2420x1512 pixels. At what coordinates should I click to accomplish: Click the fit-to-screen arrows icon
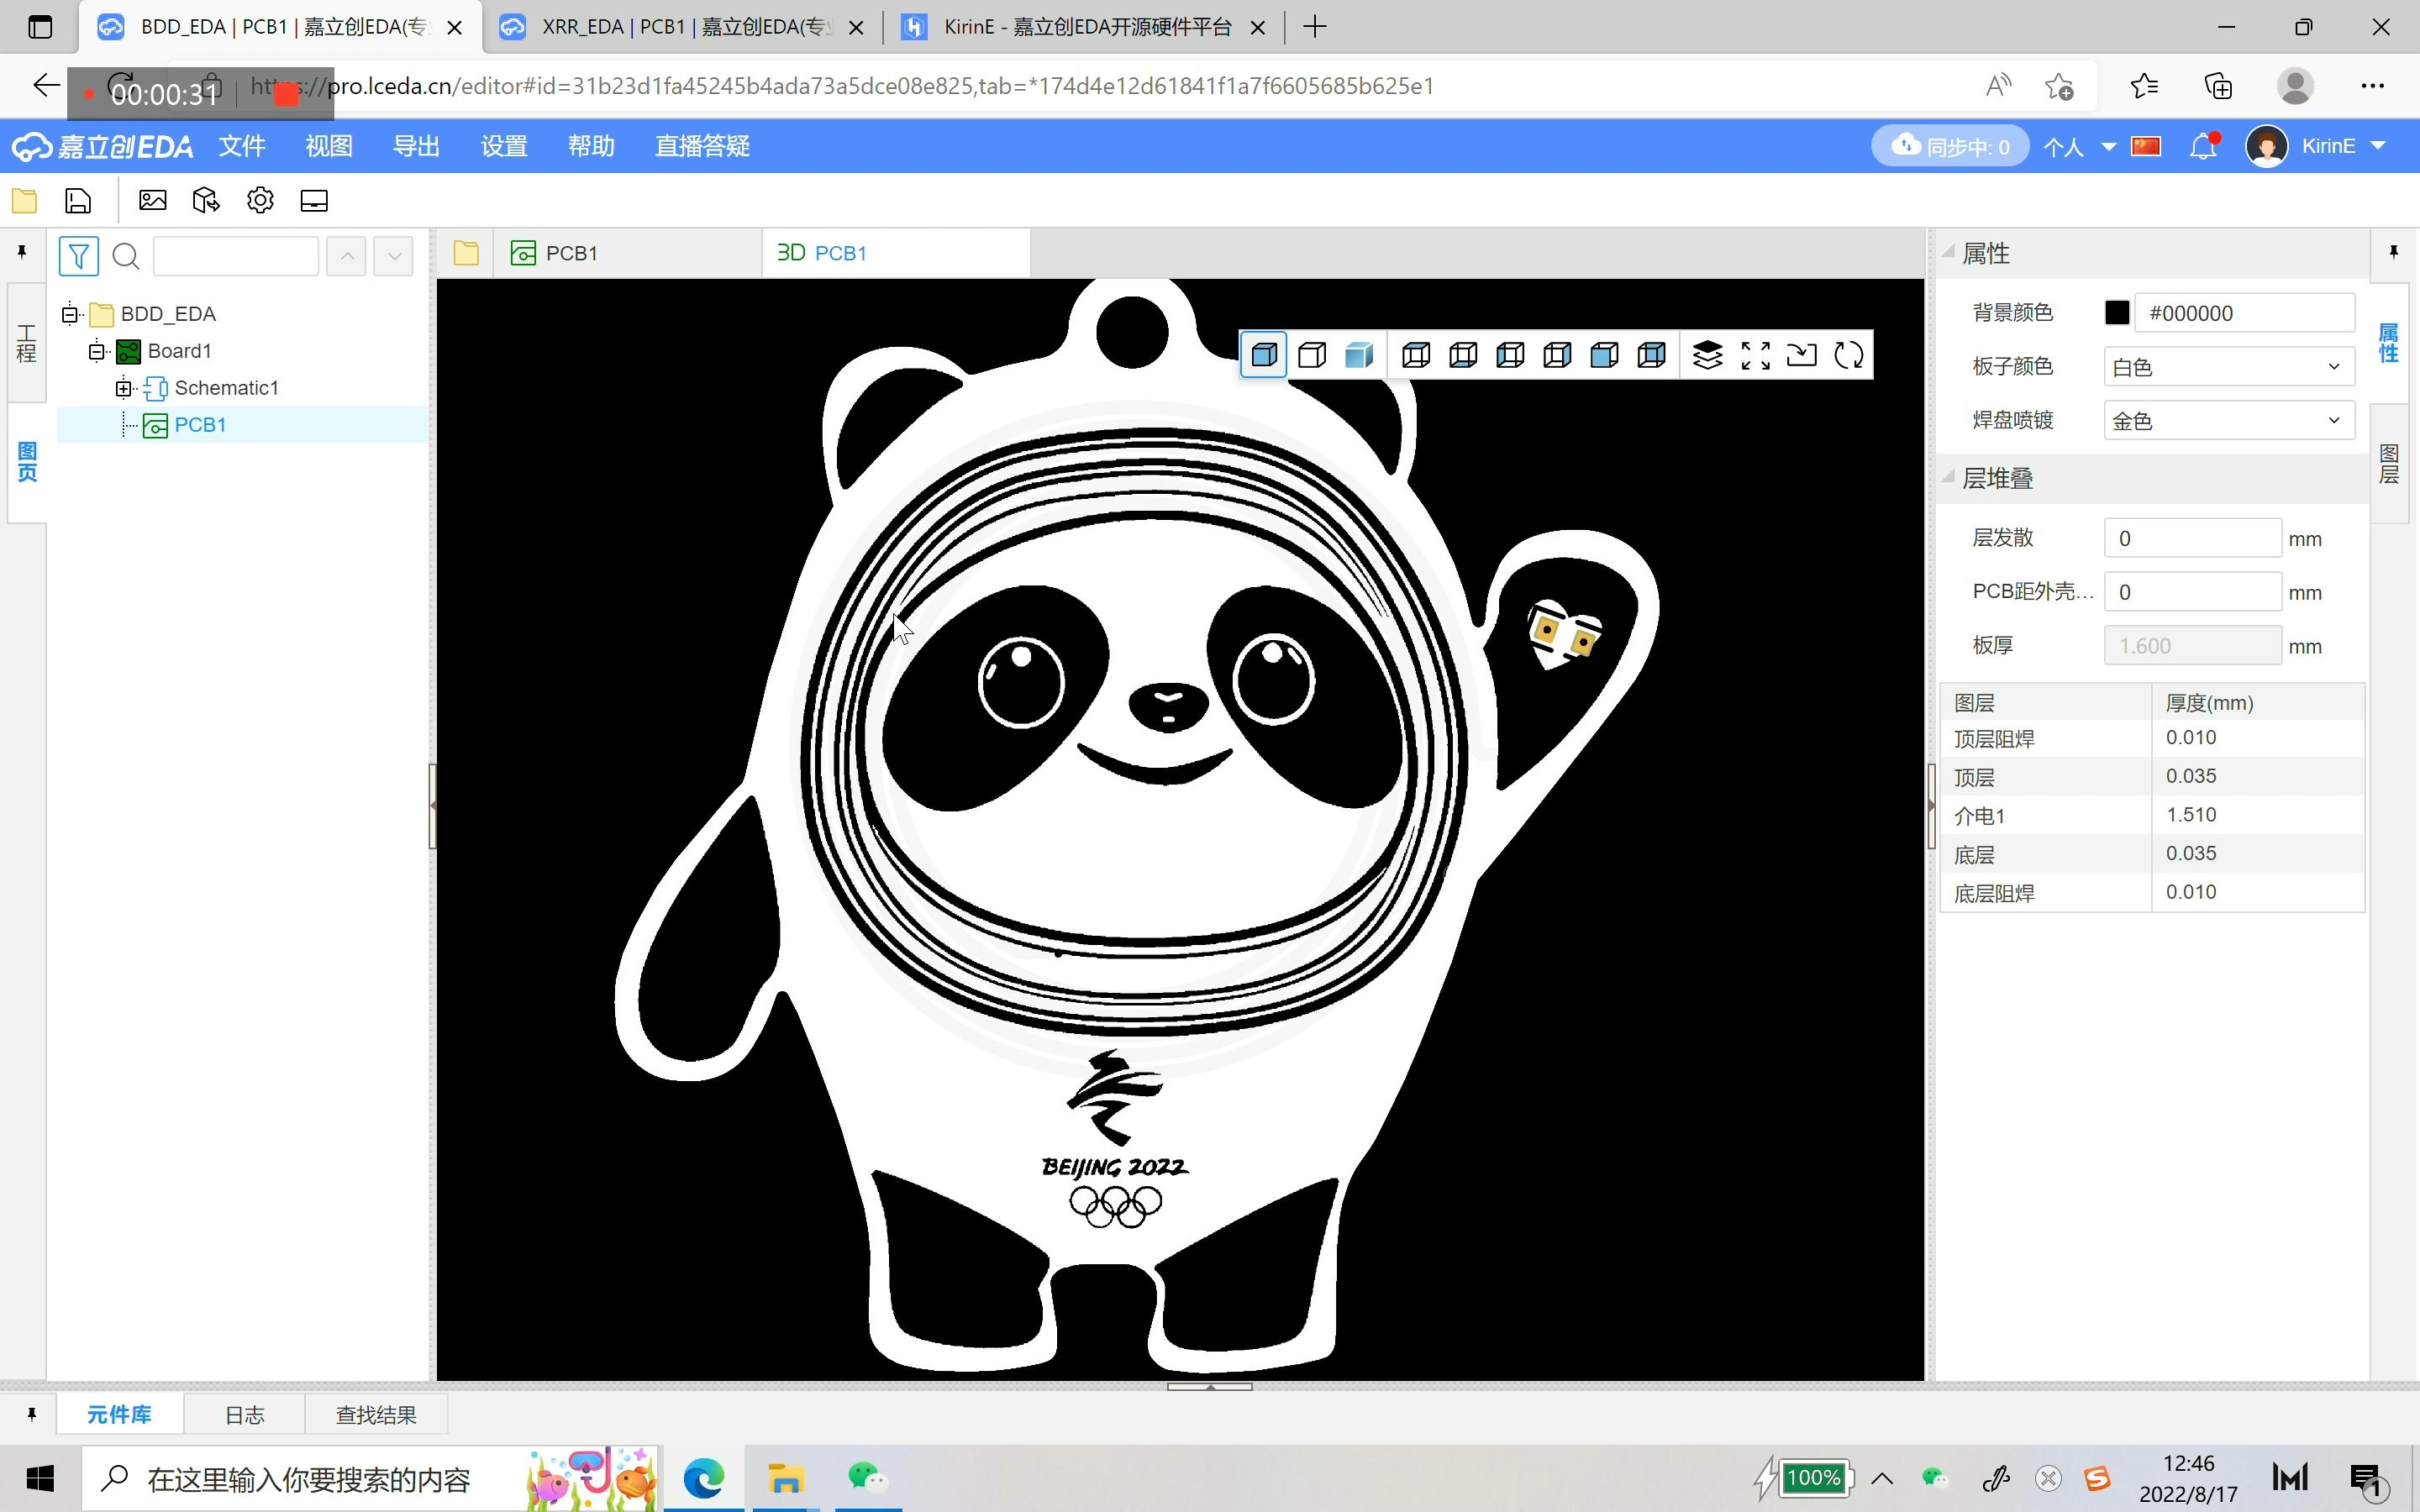1756,355
